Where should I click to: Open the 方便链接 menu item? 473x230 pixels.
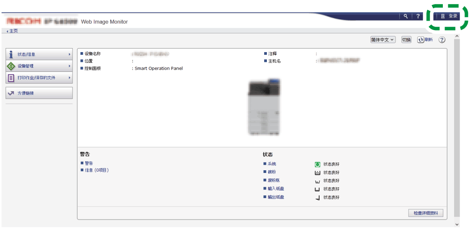pos(39,93)
